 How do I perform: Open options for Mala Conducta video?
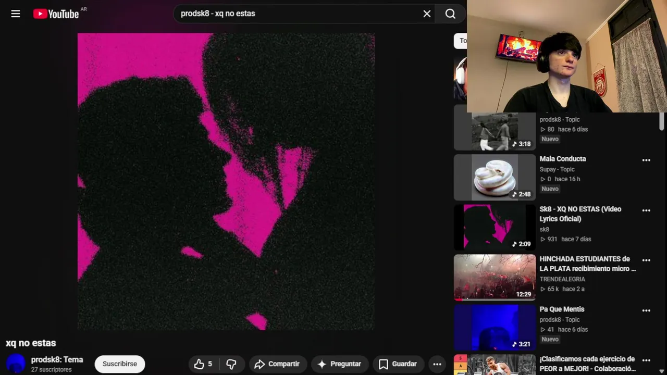[646, 160]
